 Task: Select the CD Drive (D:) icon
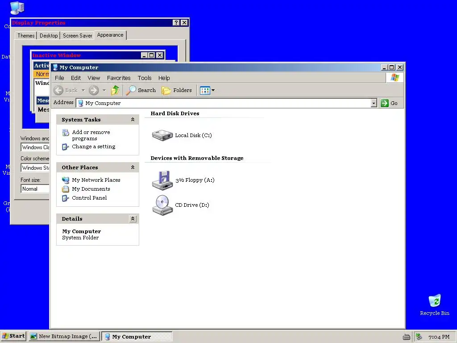click(162, 205)
